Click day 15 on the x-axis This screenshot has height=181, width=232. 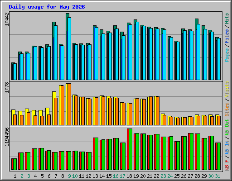tap(109, 176)
